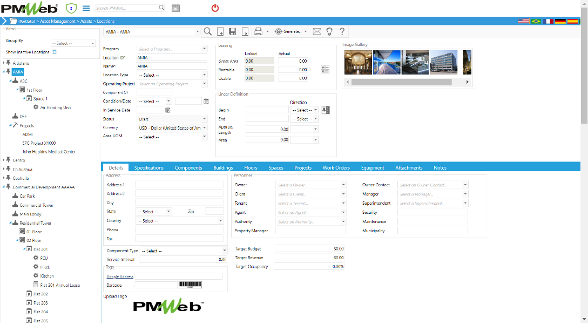
Task: Click the page vertical scrollbar
Action: point(584,65)
